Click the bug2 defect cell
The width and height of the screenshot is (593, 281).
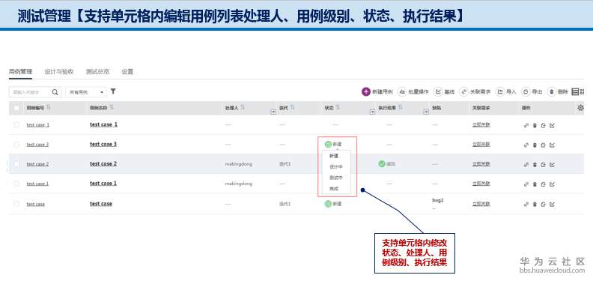pyautogui.click(x=437, y=200)
